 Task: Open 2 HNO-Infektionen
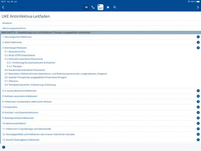click(12, 42)
